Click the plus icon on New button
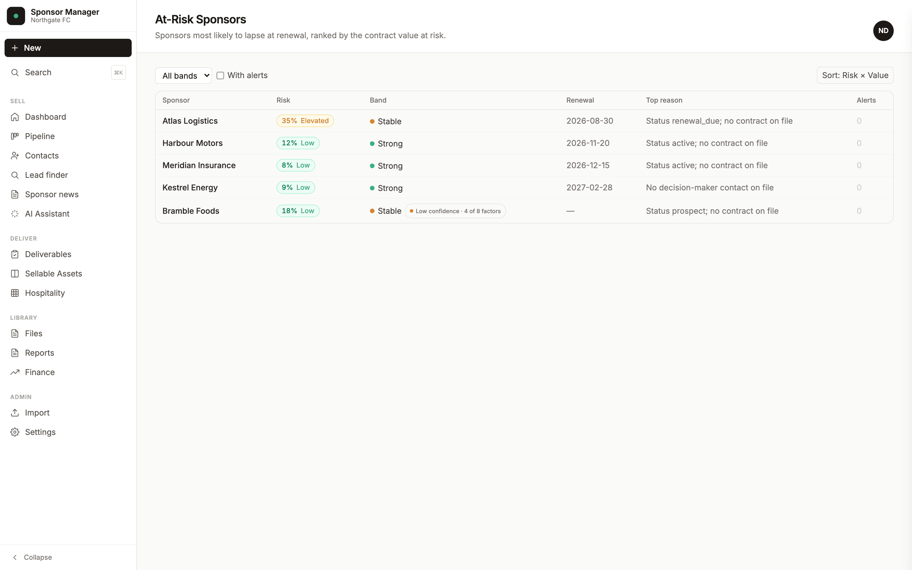 pyautogui.click(x=15, y=48)
